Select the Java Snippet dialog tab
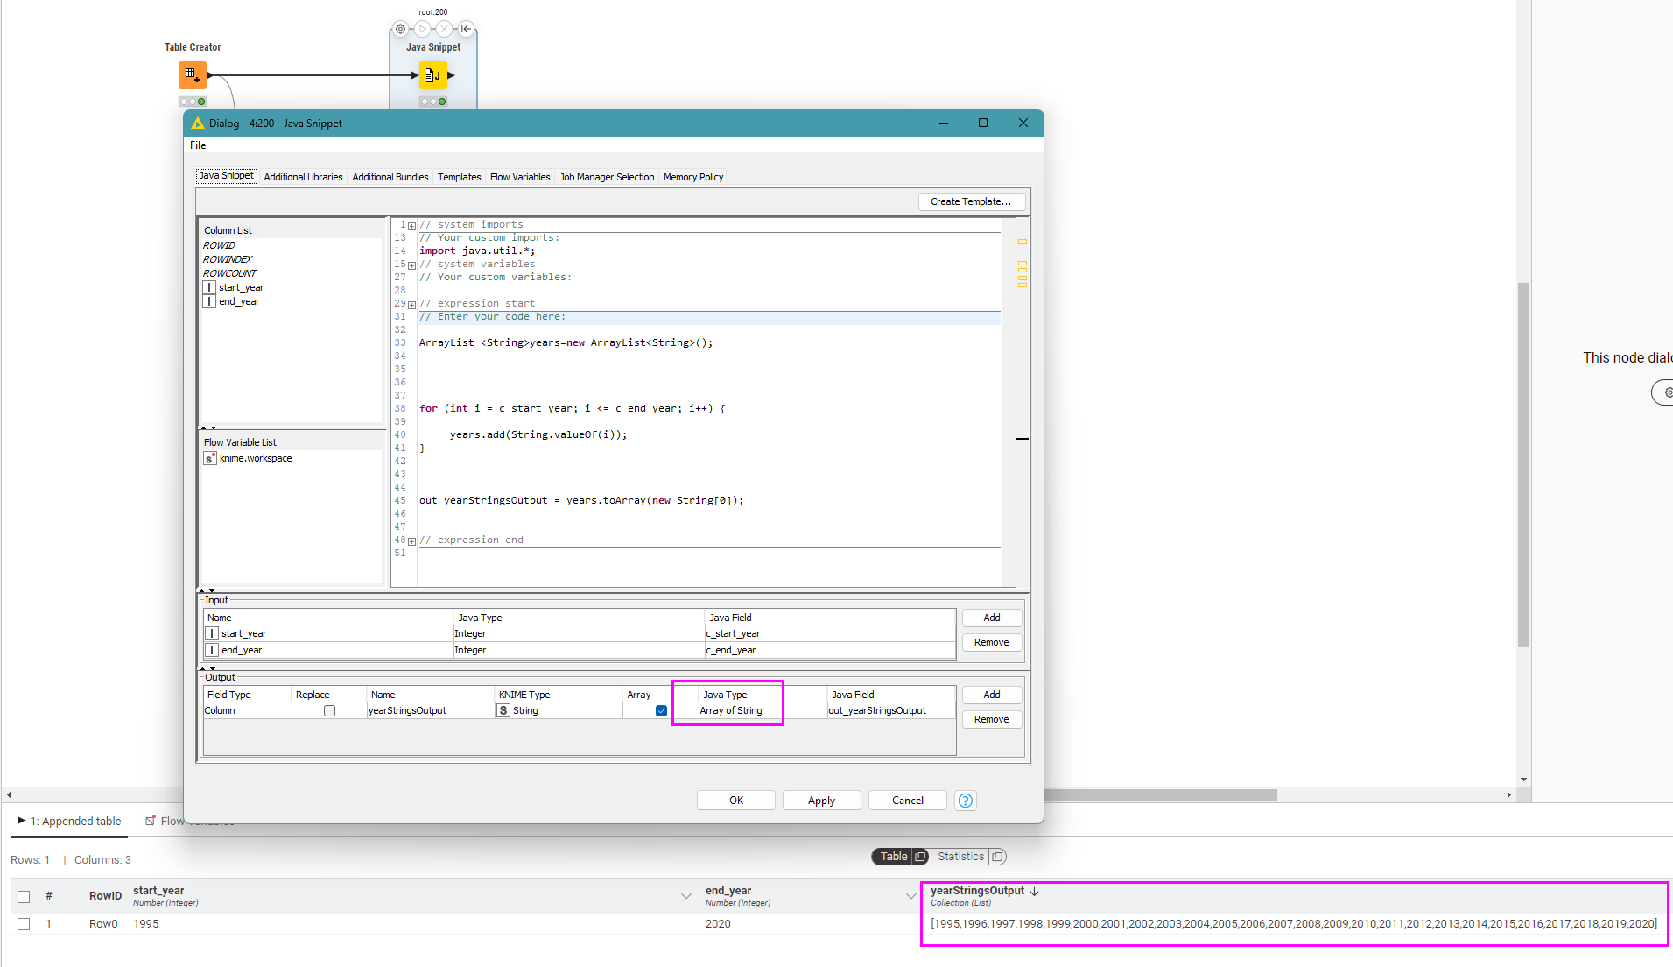Image resolution: width=1673 pixels, height=967 pixels. pos(226,176)
